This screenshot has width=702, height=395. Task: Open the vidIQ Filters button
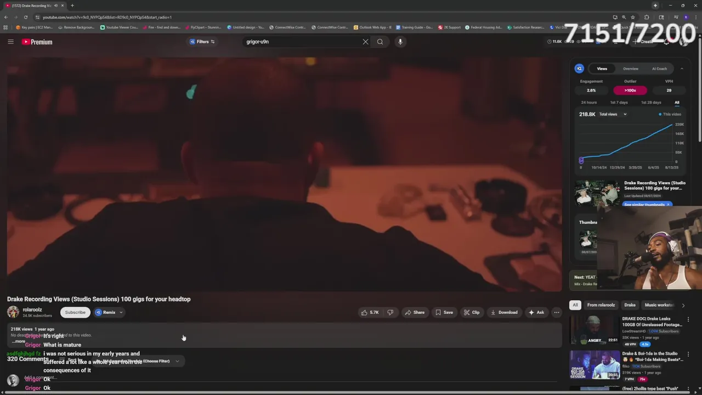pos(202,42)
